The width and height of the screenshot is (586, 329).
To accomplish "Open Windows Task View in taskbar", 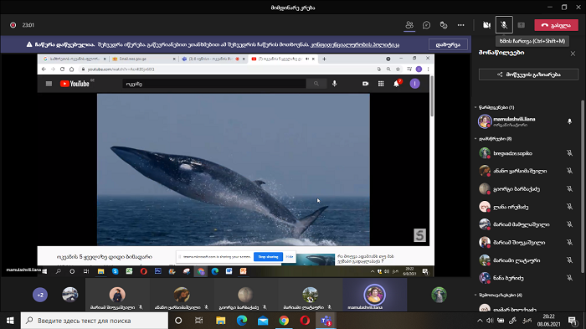I will coord(199,321).
